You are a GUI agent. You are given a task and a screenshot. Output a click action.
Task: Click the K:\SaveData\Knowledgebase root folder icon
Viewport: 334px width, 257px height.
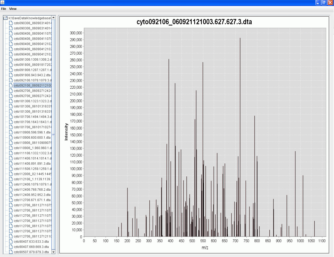click(5, 18)
